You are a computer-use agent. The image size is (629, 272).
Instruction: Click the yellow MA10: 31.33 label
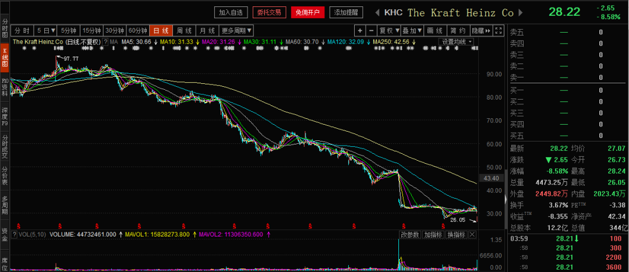(176, 41)
